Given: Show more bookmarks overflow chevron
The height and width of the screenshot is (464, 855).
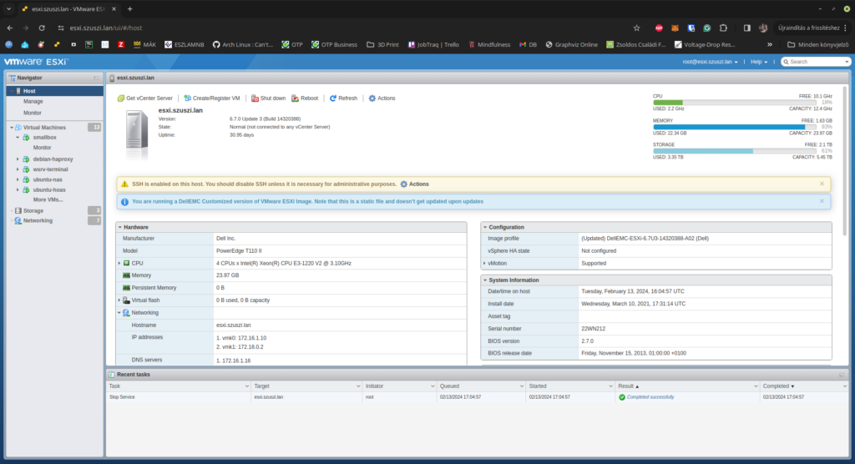Looking at the screenshot, I should click(x=770, y=45).
